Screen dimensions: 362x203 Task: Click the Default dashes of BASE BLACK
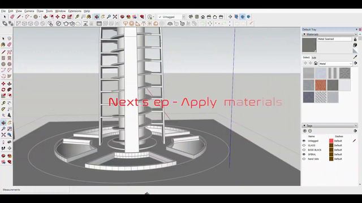point(338,150)
